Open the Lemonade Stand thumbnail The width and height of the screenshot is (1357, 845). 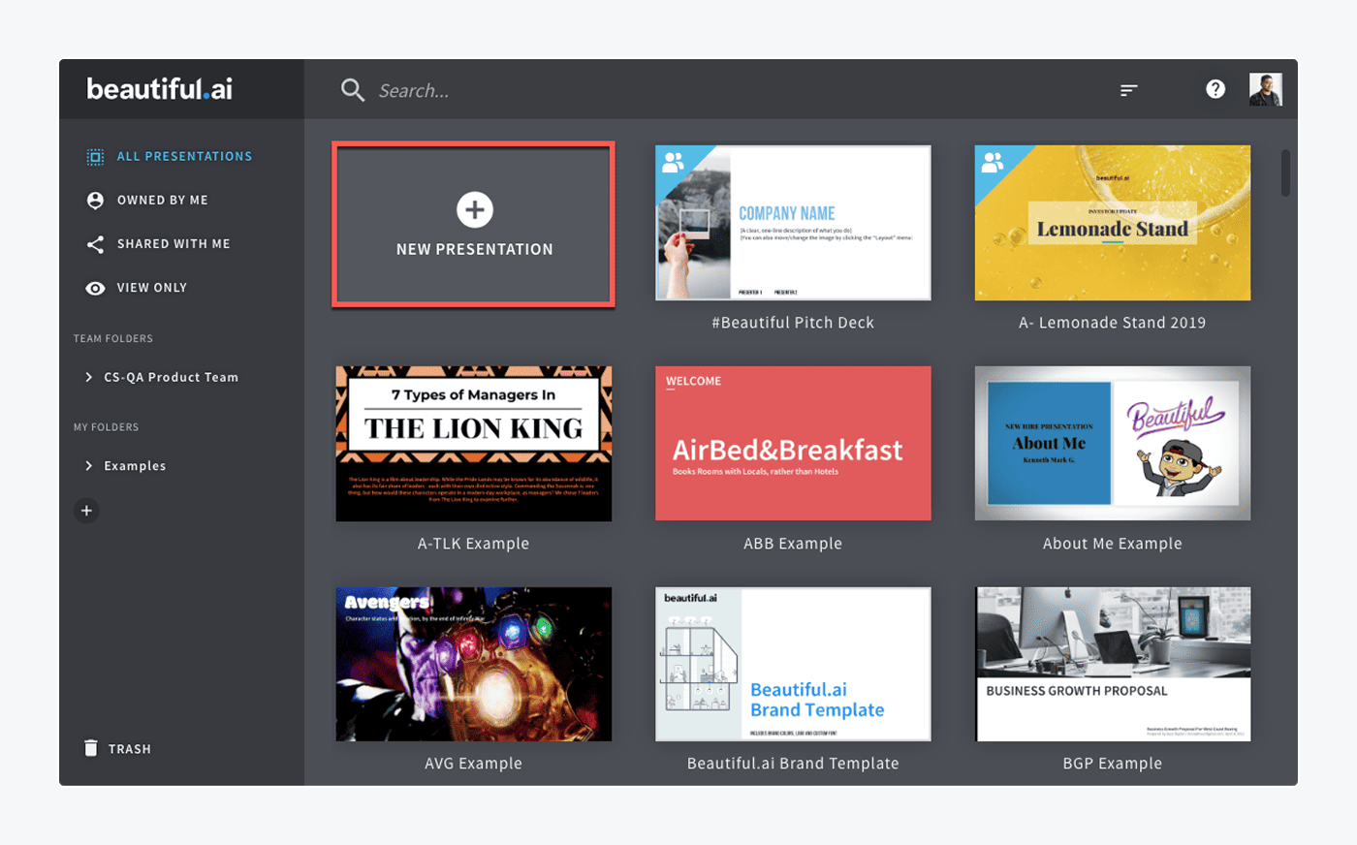(1113, 223)
